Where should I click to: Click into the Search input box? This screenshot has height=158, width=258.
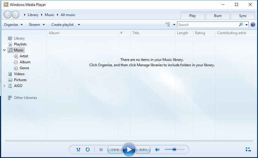click(x=208, y=25)
